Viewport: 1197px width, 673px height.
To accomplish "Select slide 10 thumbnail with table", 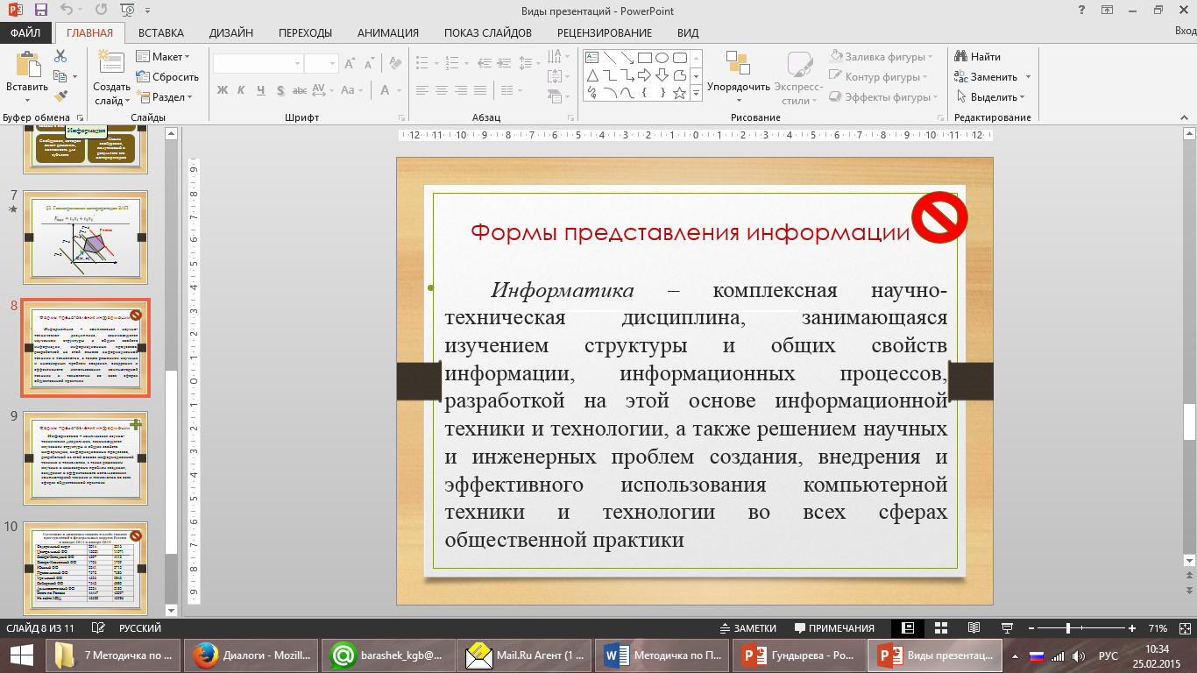I will (85, 568).
